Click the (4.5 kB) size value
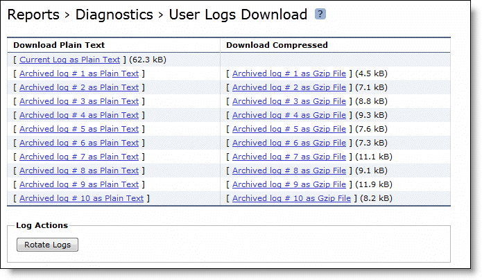The width and height of the screenshot is (482, 280). tap(371, 73)
